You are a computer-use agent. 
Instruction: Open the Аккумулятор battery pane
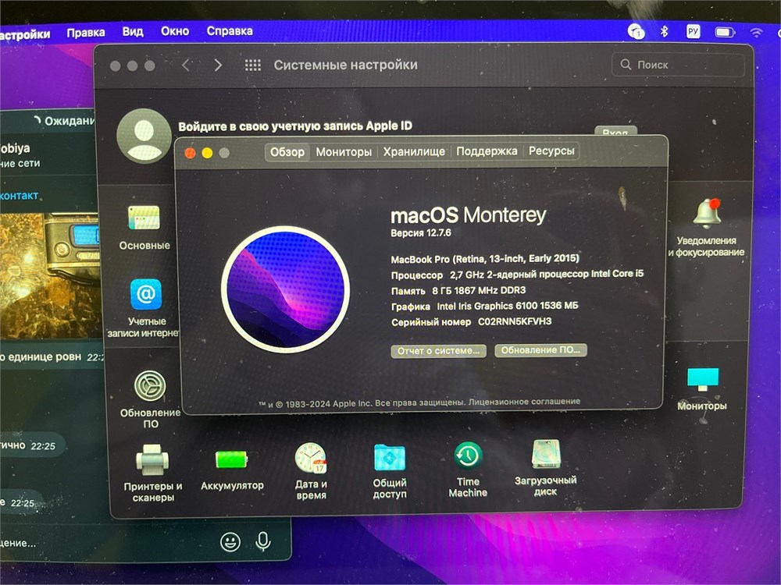coord(231,459)
